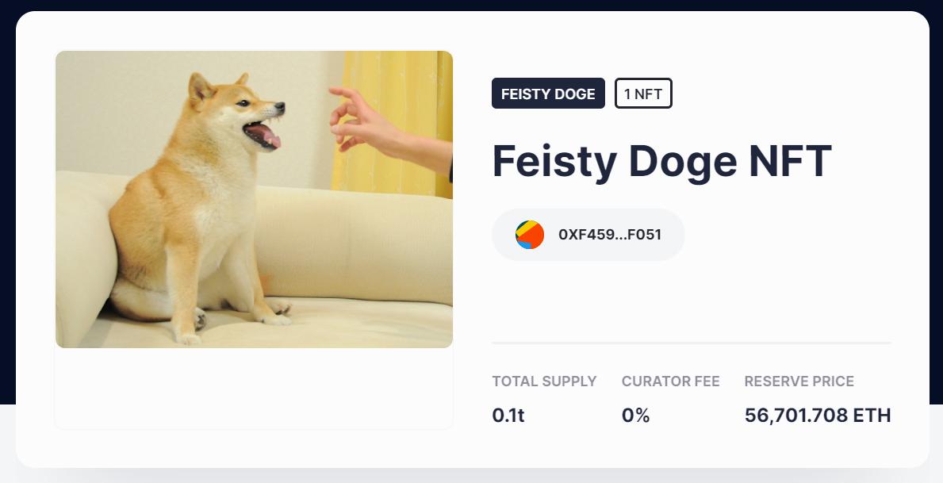Select the 56,701.708 ETH reserve price

[x=818, y=415]
